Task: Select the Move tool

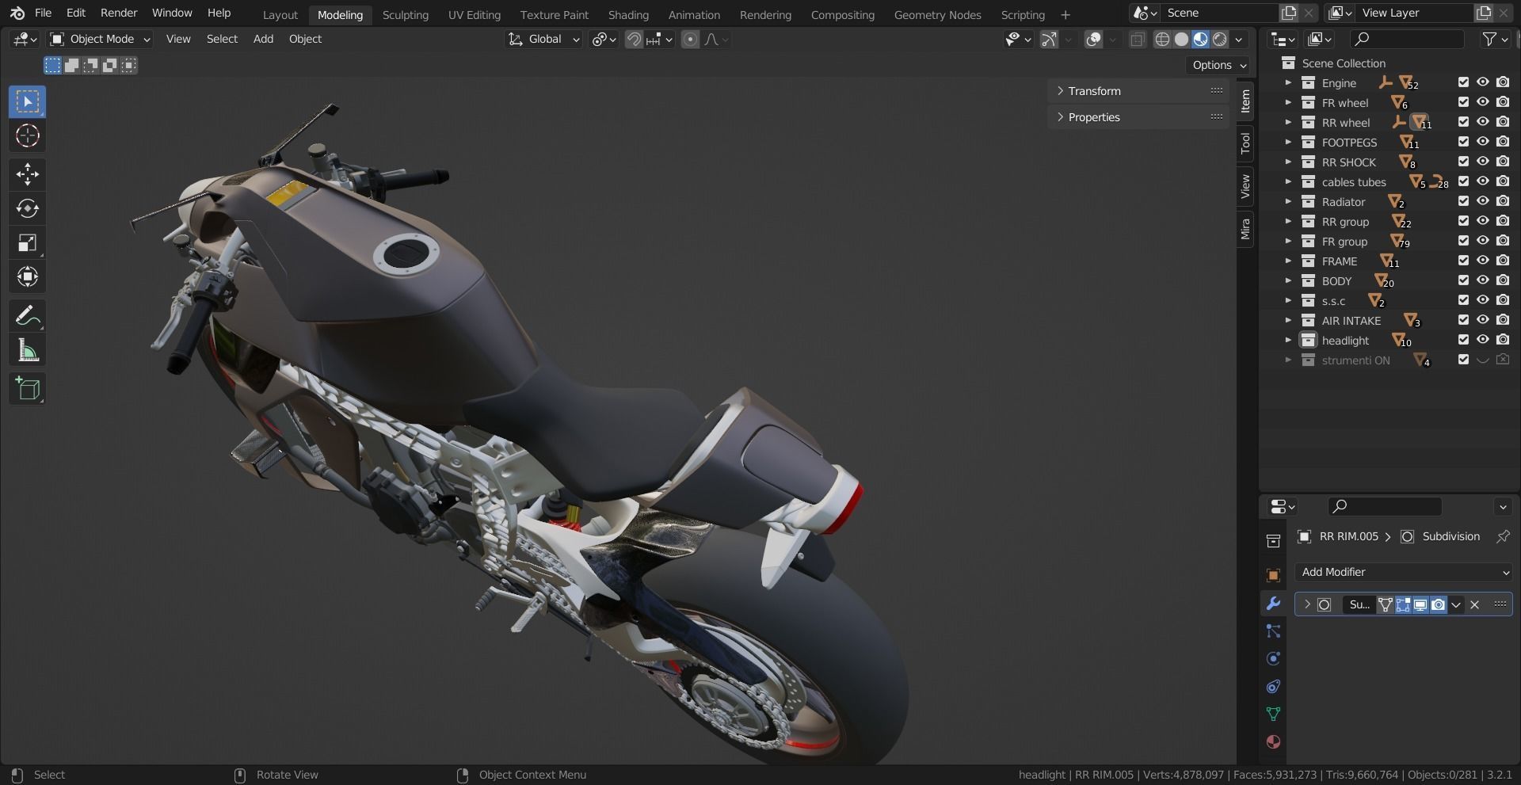Action: click(x=28, y=174)
